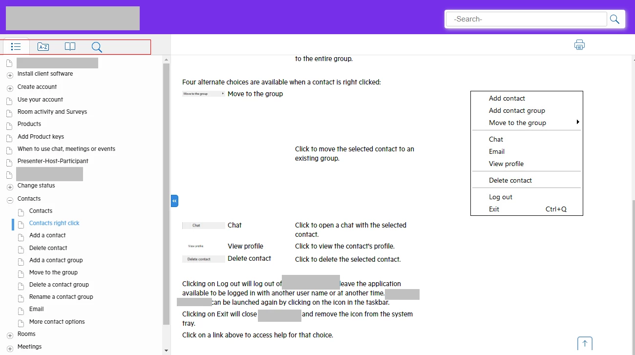
Task: Open the Add a contact group topic
Action: click(56, 260)
